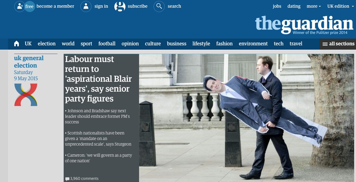Click the free membership badge
Screen dimensions: 356x182
[30, 6]
